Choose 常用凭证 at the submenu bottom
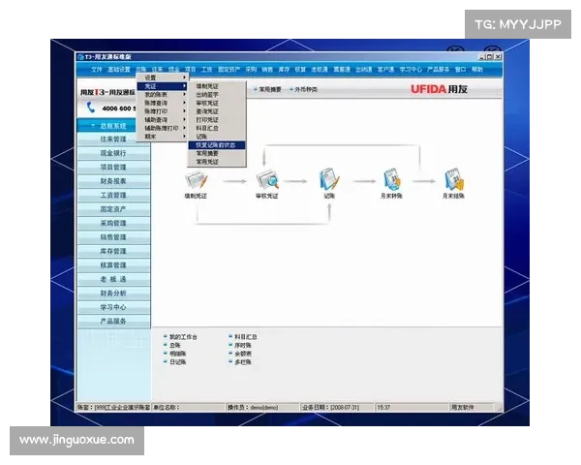This screenshot has height=465, width=581. coord(216,162)
